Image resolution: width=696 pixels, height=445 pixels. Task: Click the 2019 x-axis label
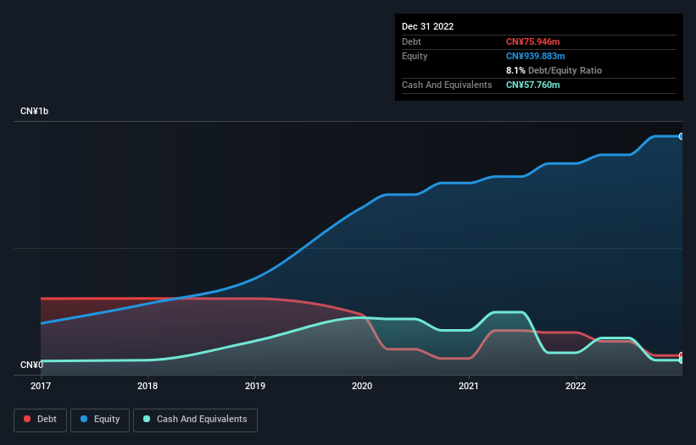255,386
